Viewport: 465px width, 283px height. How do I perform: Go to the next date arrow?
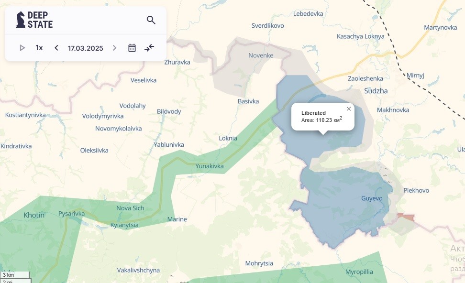114,48
